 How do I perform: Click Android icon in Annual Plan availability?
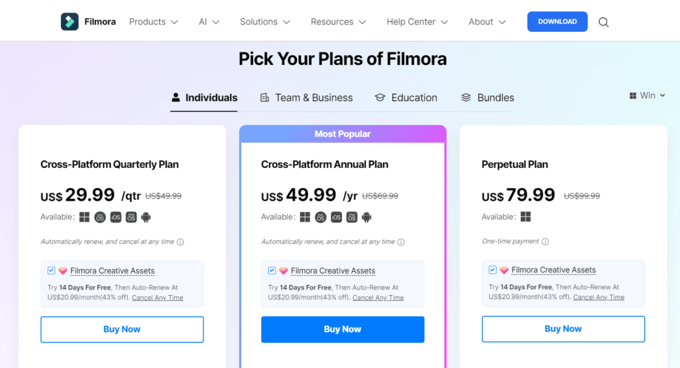pos(367,217)
